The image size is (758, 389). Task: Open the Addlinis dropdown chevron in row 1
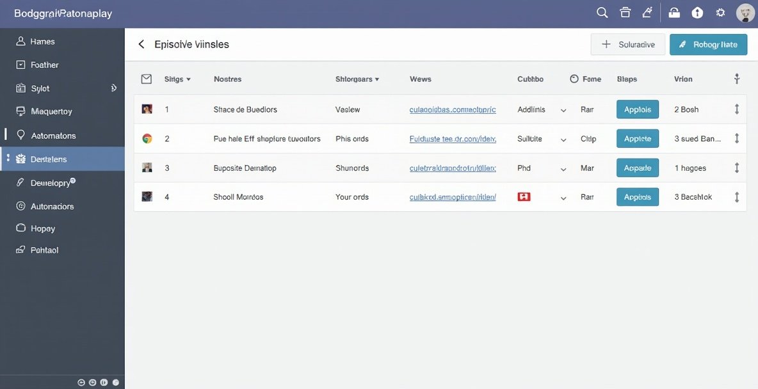click(563, 110)
